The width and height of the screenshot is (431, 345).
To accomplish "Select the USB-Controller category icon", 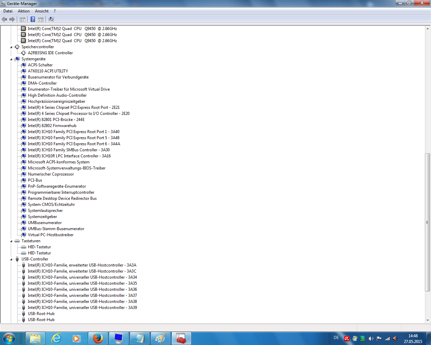I will [17, 259].
